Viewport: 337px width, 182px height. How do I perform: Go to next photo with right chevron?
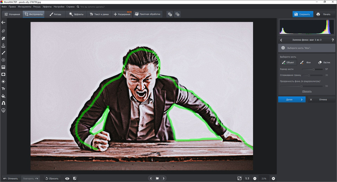point(163,178)
